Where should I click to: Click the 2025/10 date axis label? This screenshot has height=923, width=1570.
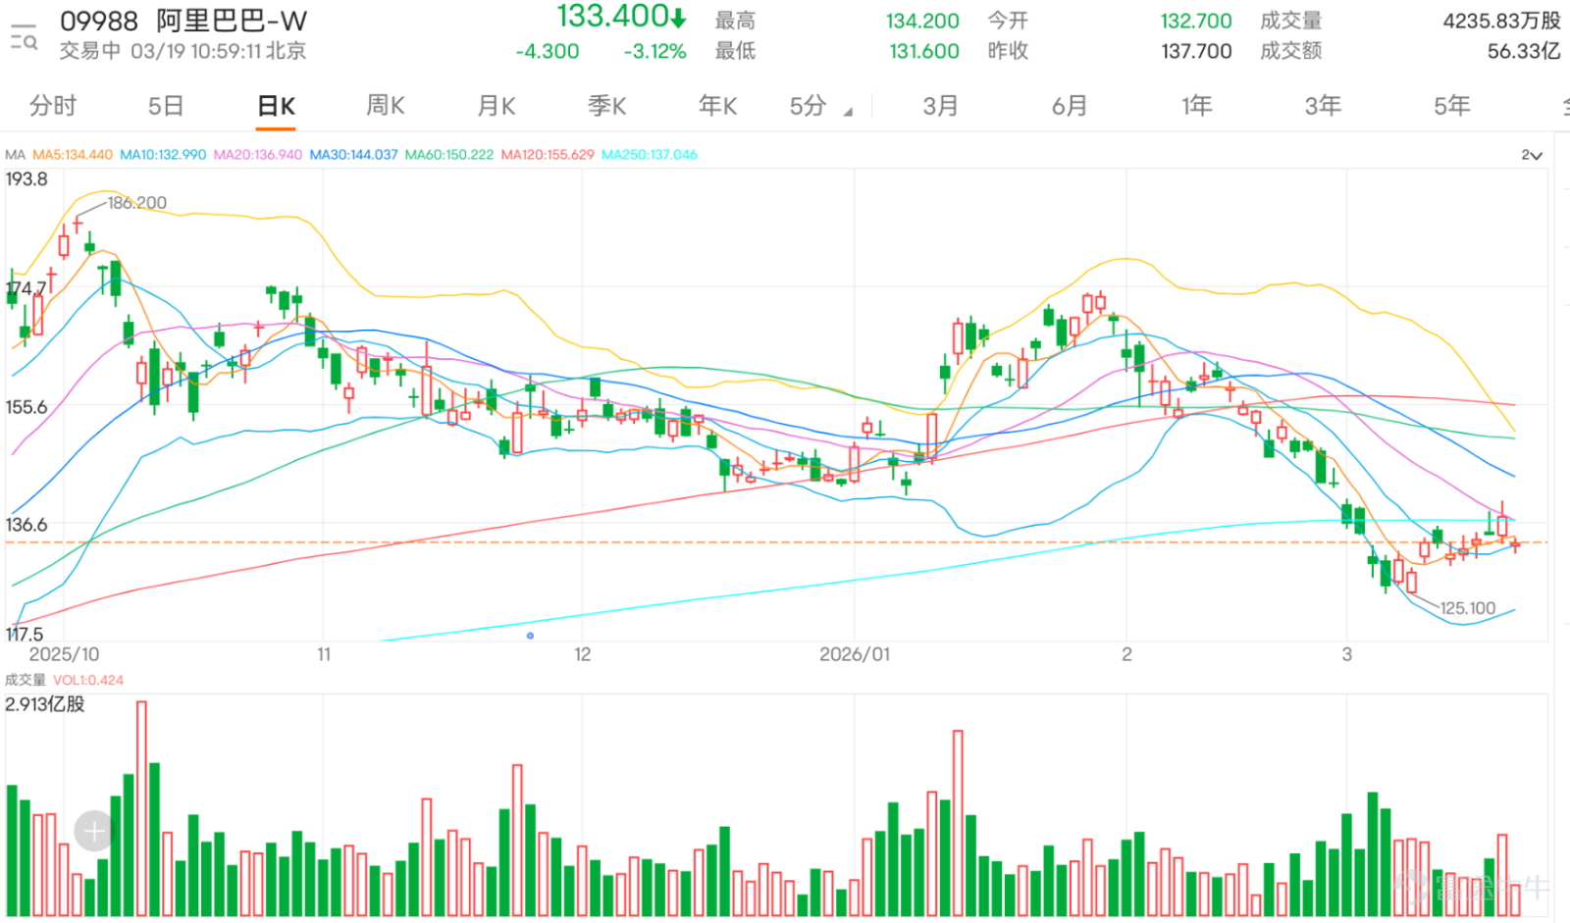coord(64,654)
